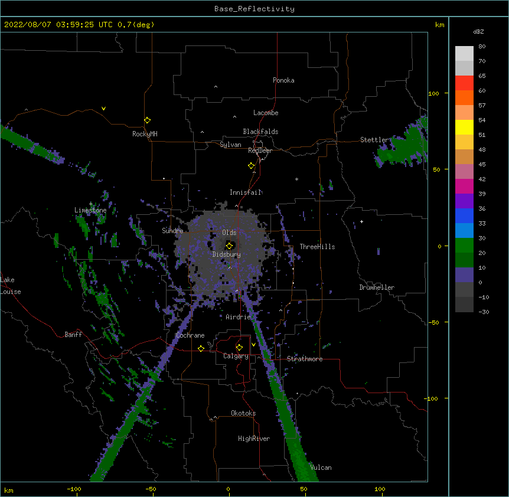Select the light blue 30-33 dBZ swatch

(x=464, y=230)
